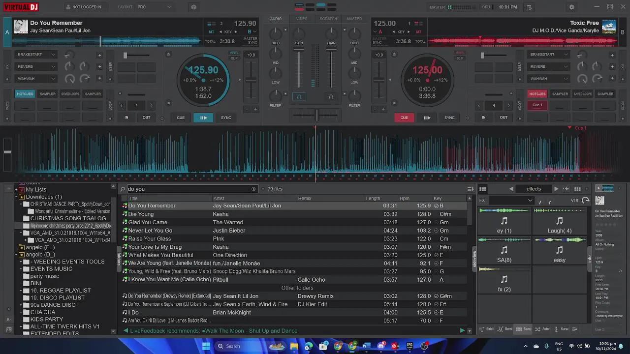The height and width of the screenshot is (354, 630).
Task: Open the browser list options icon
Action: (x=470, y=189)
